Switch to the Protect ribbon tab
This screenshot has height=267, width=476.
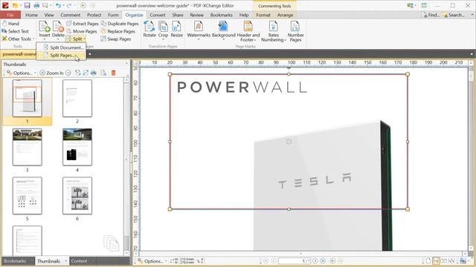(x=94, y=15)
